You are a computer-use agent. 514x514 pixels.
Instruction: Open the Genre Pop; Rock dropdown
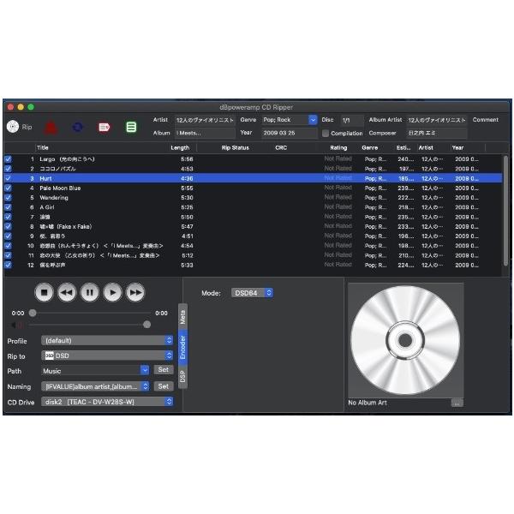pos(313,120)
